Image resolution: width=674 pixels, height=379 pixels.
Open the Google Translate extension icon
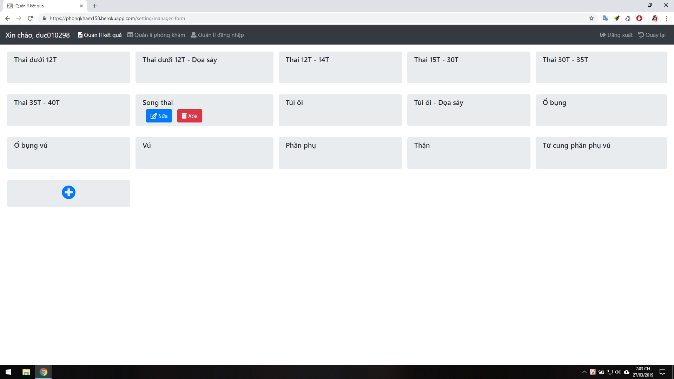pyautogui.click(x=605, y=18)
